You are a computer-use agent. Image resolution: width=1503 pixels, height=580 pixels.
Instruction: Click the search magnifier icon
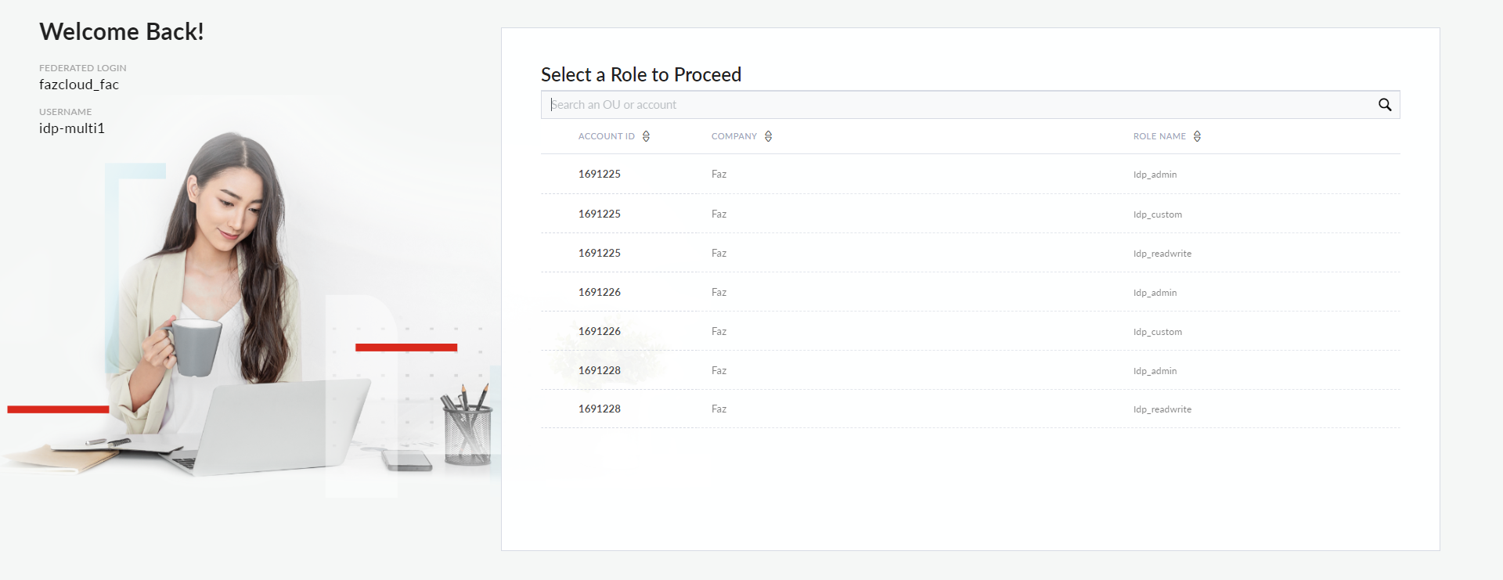click(x=1384, y=105)
